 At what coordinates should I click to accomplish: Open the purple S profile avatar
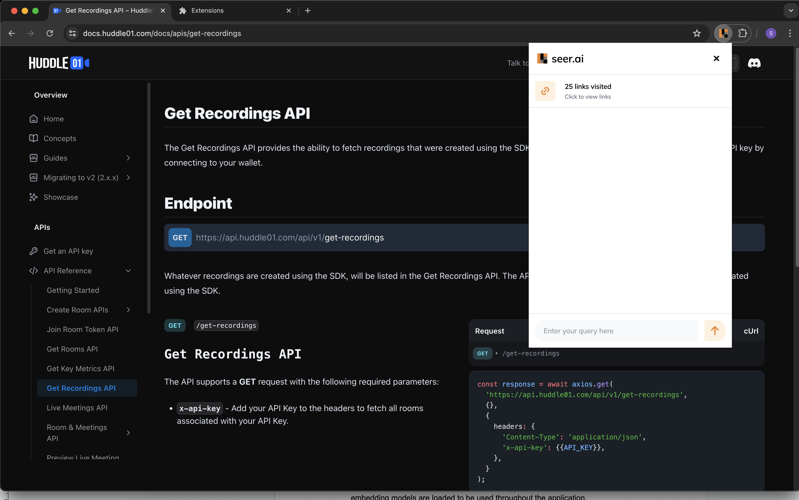pos(771,33)
